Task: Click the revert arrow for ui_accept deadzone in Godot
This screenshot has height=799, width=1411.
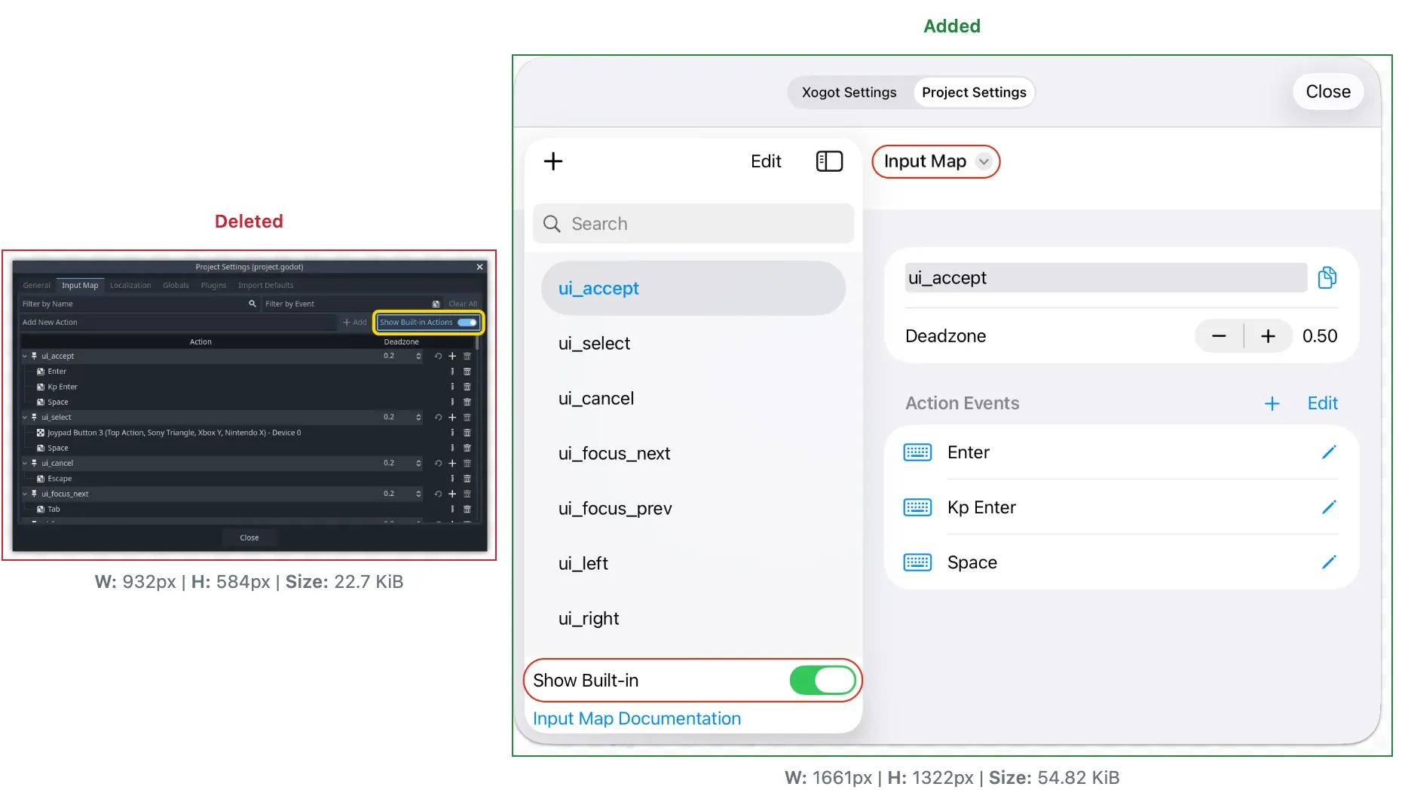Action: point(438,356)
